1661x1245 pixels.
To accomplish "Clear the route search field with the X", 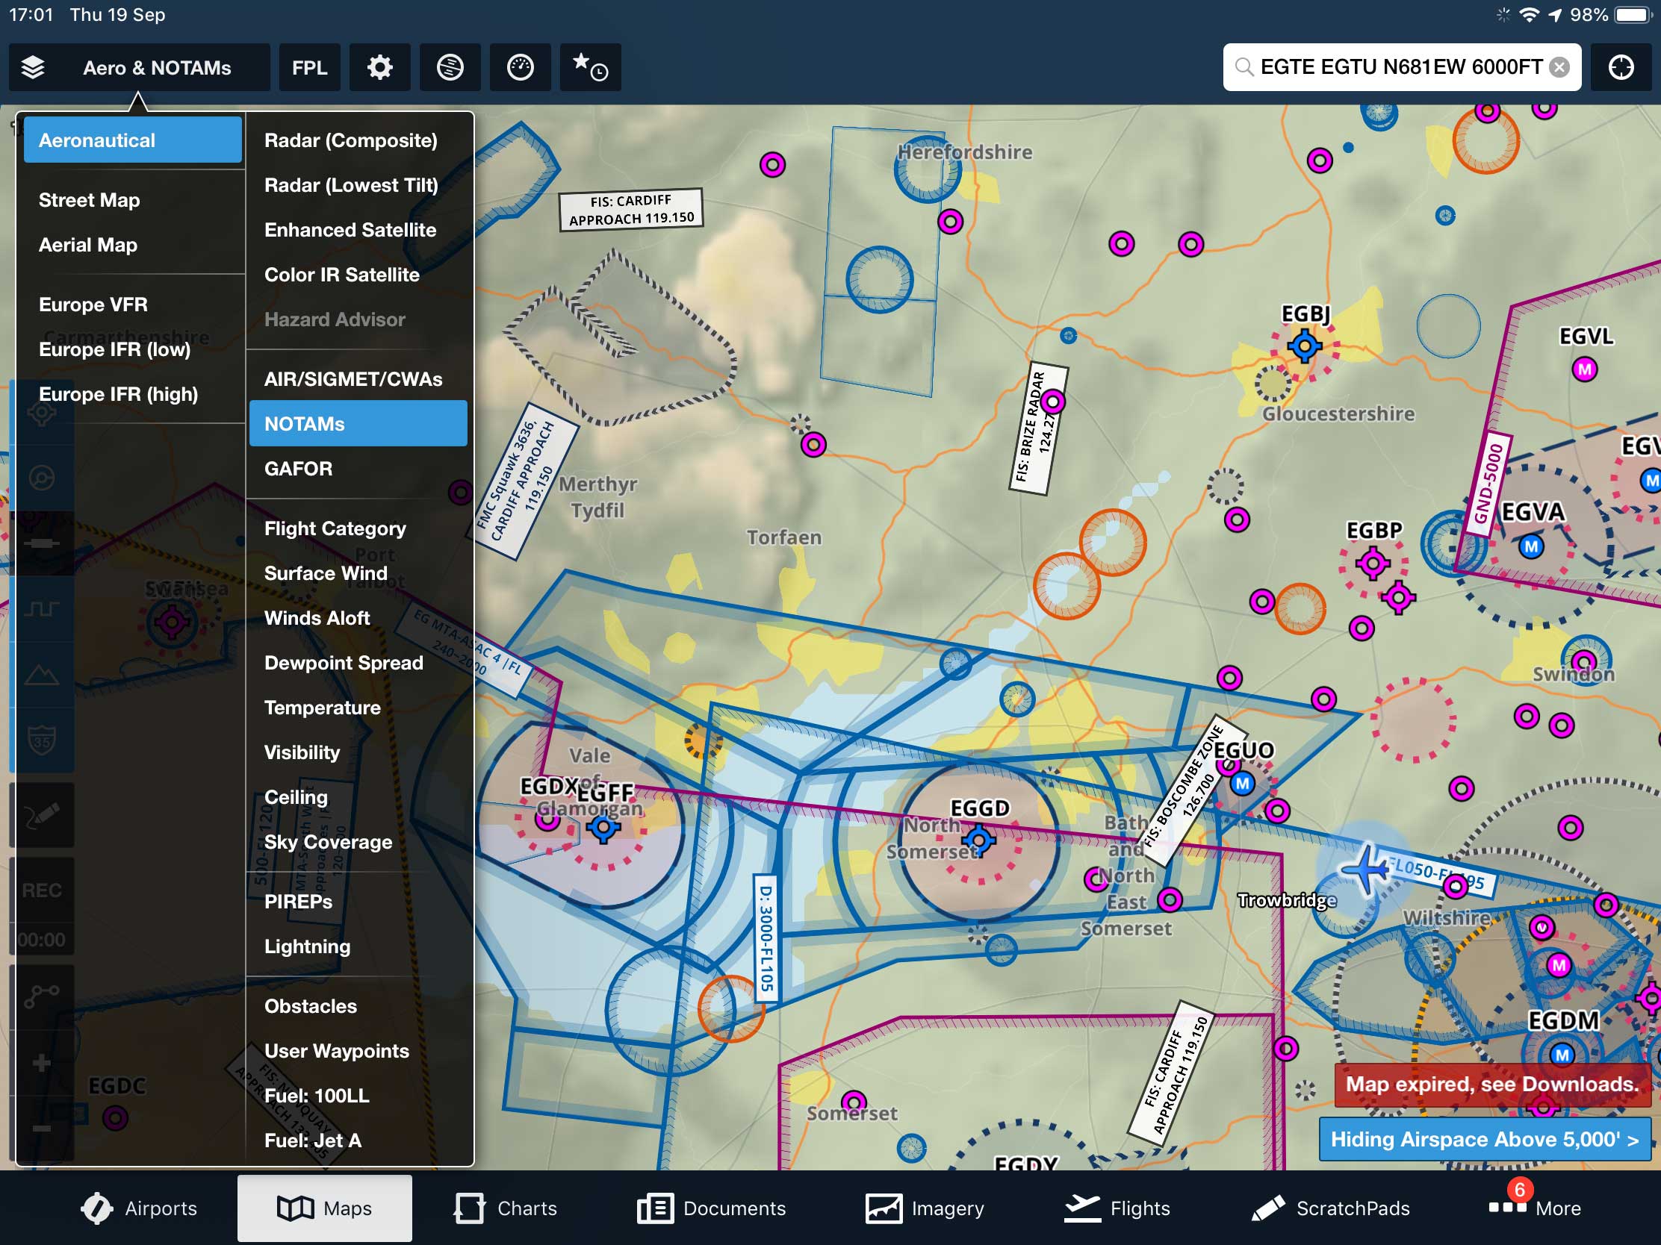I will pos(1559,66).
